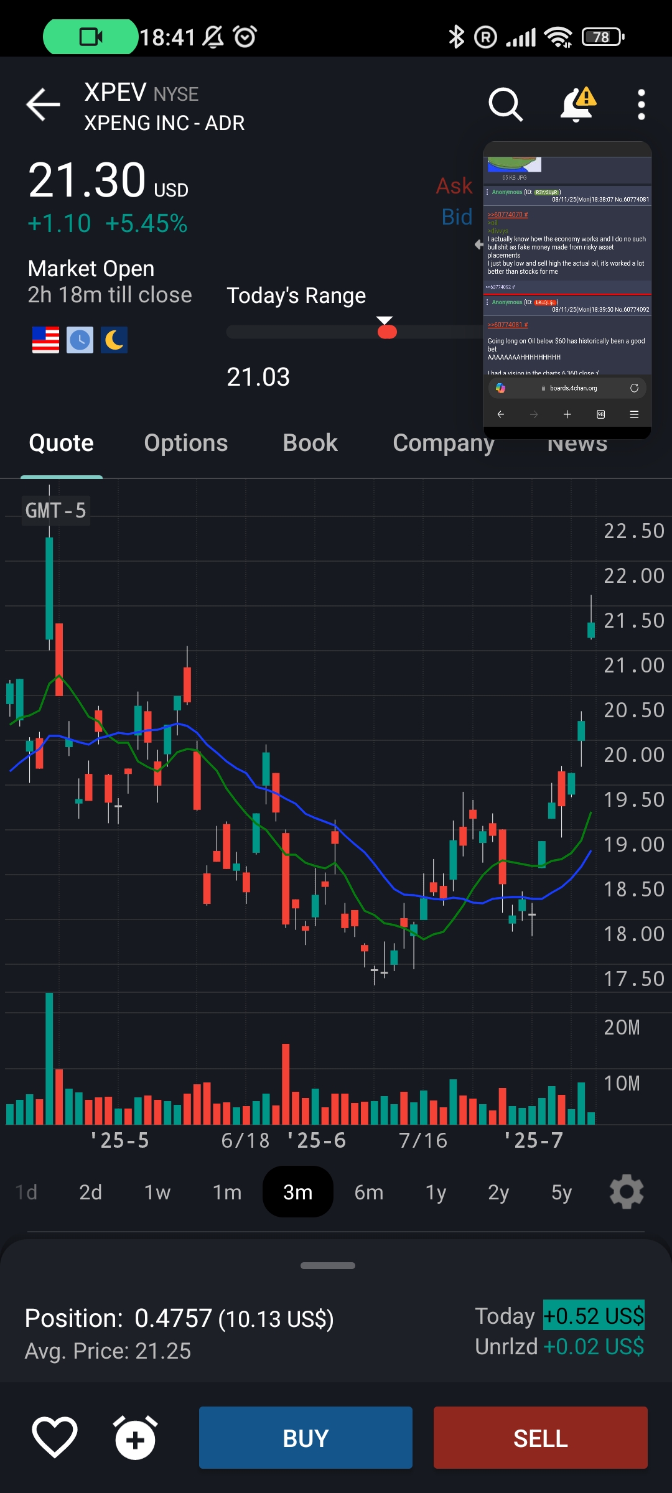Select the 2y chart period
The image size is (672, 1493).
click(x=498, y=1192)
